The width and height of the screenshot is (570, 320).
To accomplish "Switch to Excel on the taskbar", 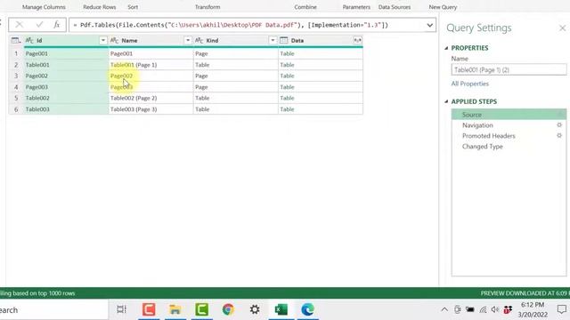I will (281, 309).
